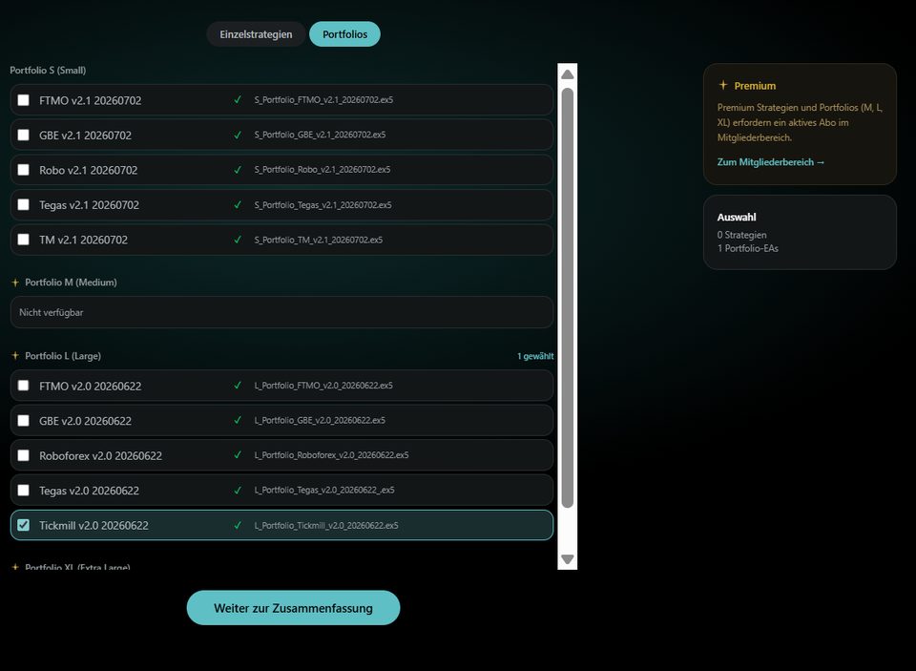
Task: Check the Tegas v2.0 20260622 checkbox
Action: (x=23, y=490)
